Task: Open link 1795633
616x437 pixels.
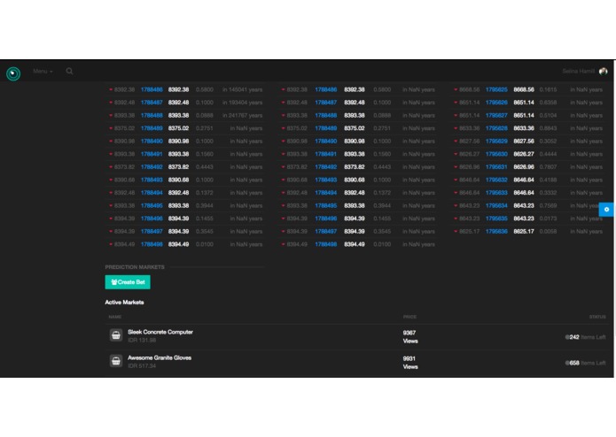Action: pos(496,193)
